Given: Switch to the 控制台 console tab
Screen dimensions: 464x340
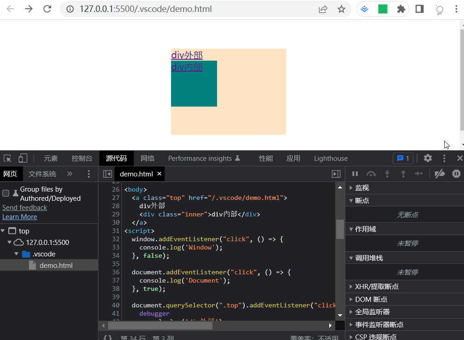Looking at the screenshot, I should [82, 159].
